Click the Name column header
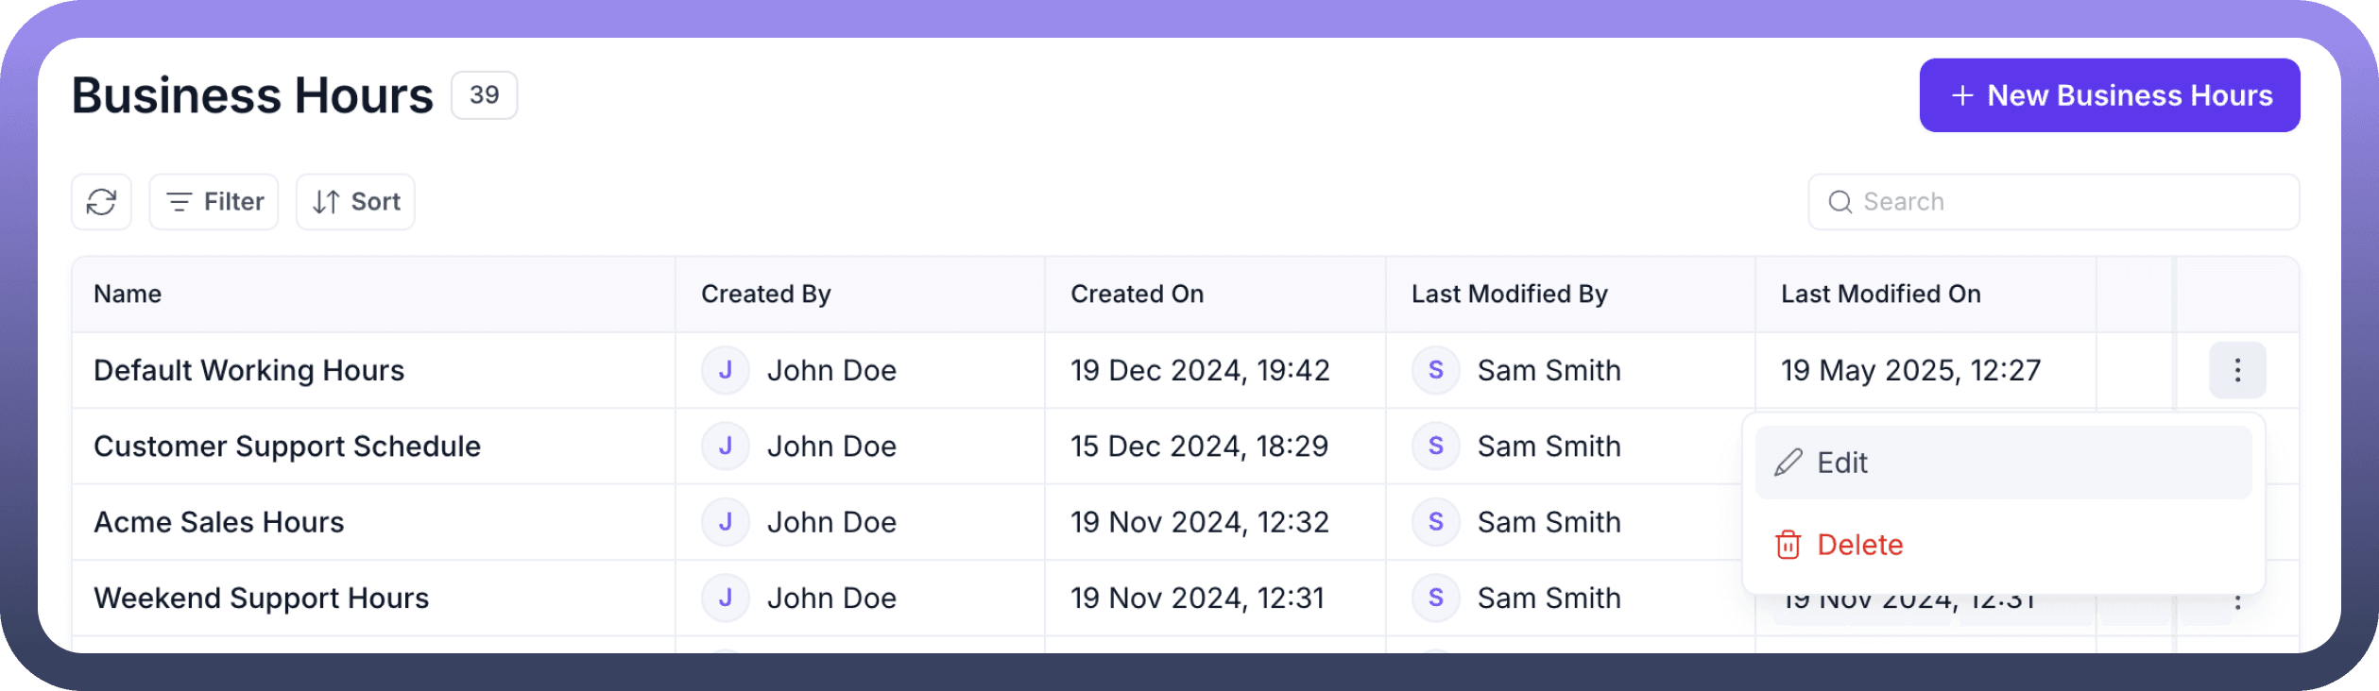The width and height of the screenshot is (2379, 691). point(128,295)
